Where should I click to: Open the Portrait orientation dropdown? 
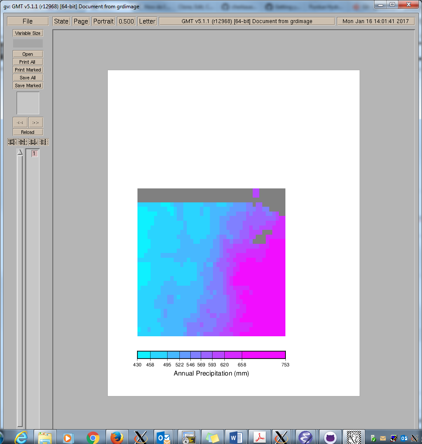103,21
